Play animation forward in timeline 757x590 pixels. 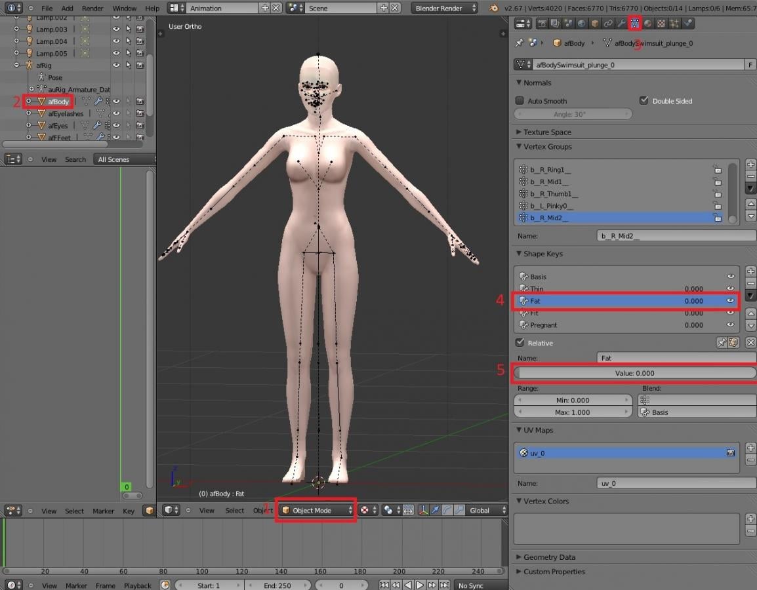click(x=420, y=585)
